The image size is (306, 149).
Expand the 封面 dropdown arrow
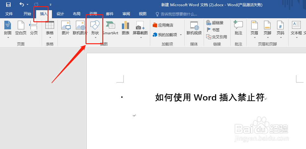tap(8, 37)
